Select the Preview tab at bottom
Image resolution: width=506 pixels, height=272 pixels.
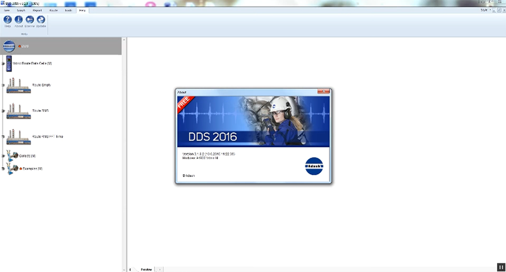(146, 269)
